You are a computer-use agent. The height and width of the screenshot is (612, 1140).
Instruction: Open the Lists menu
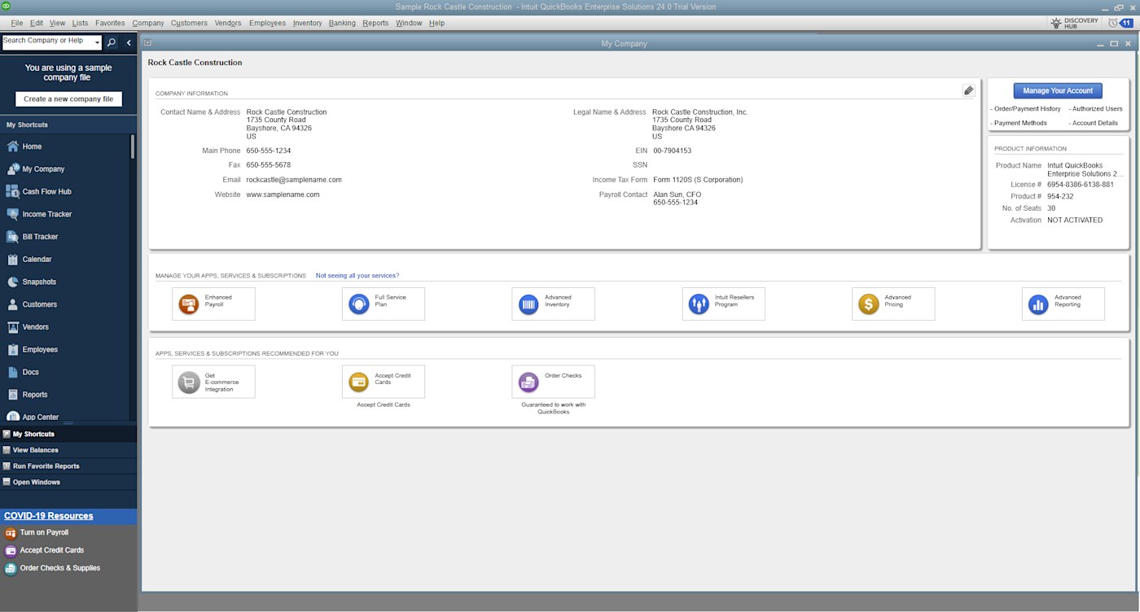80,23
